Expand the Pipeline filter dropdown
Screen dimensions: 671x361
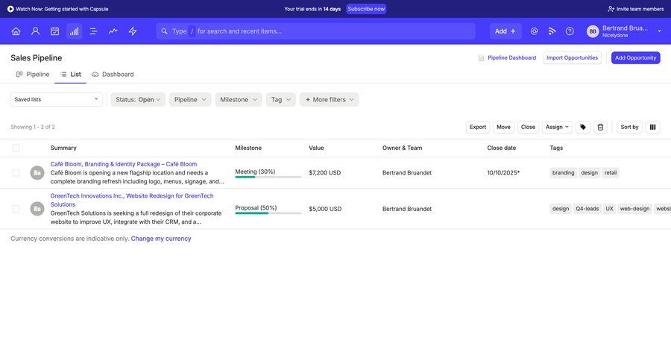(x=190, y=99)
